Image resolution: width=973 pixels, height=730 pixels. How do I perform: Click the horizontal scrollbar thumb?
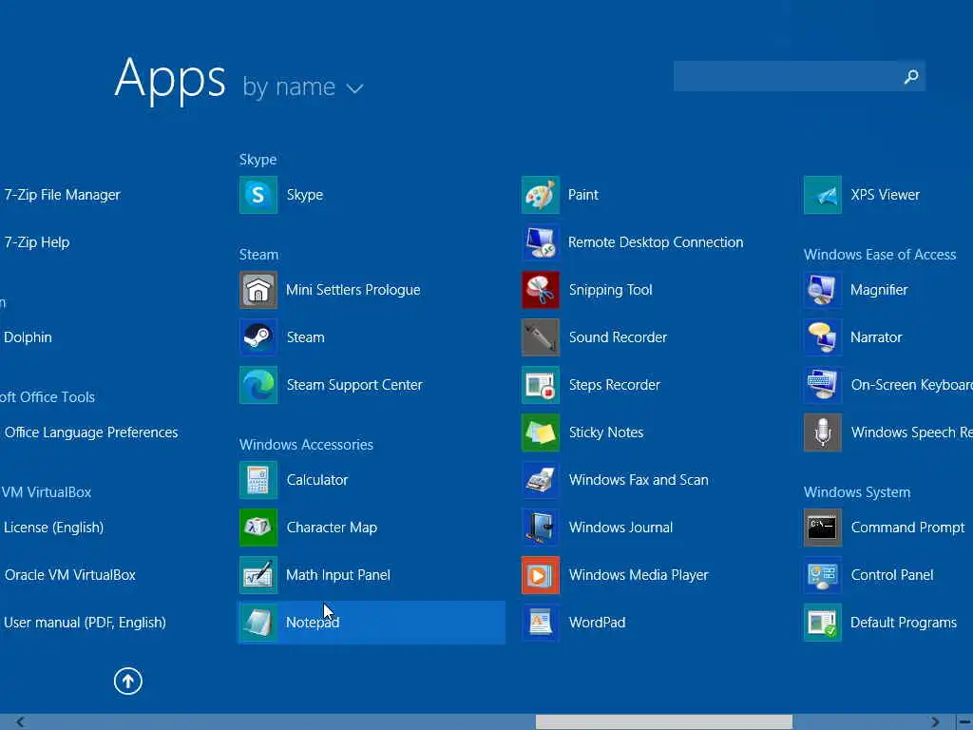(664, 722)
